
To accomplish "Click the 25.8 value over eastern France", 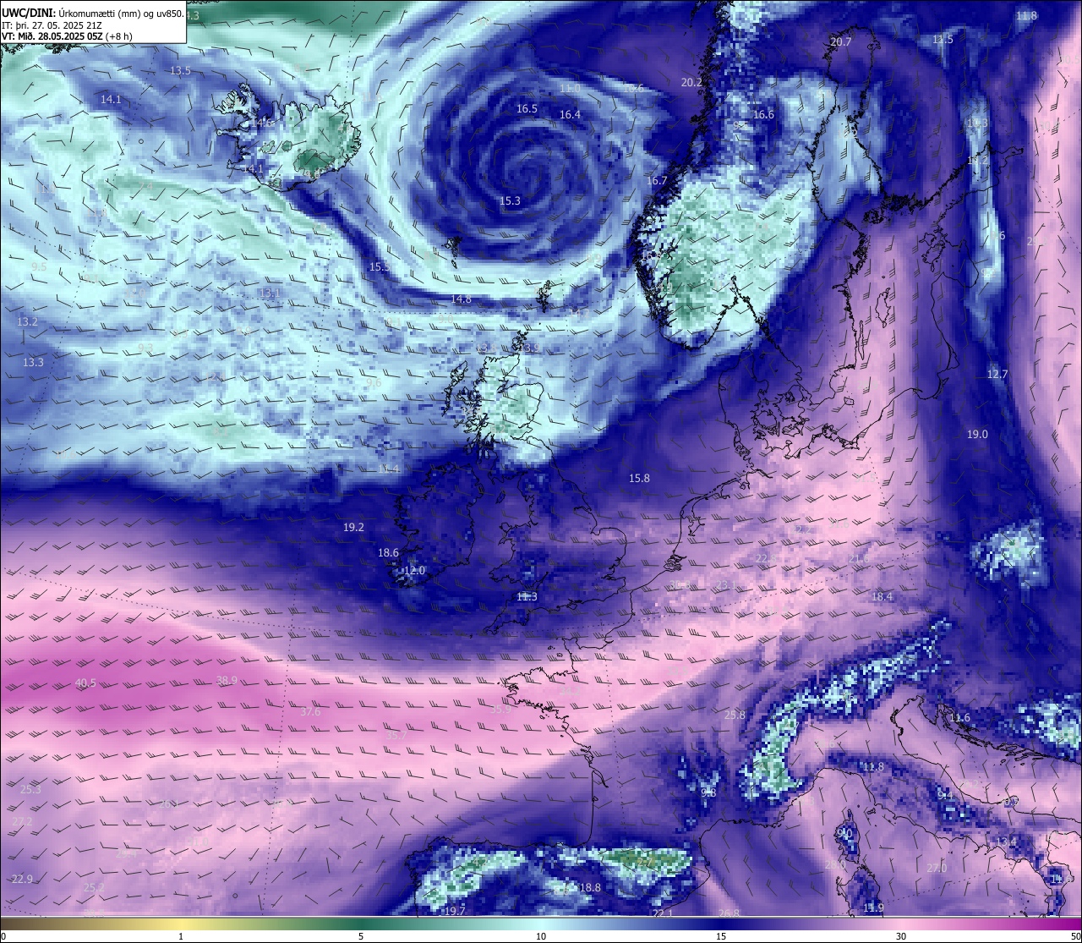I will tap(735, 715).
